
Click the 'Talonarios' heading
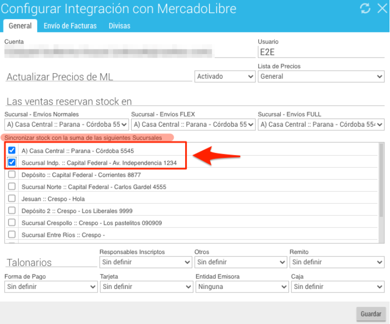tap(29, 262)
